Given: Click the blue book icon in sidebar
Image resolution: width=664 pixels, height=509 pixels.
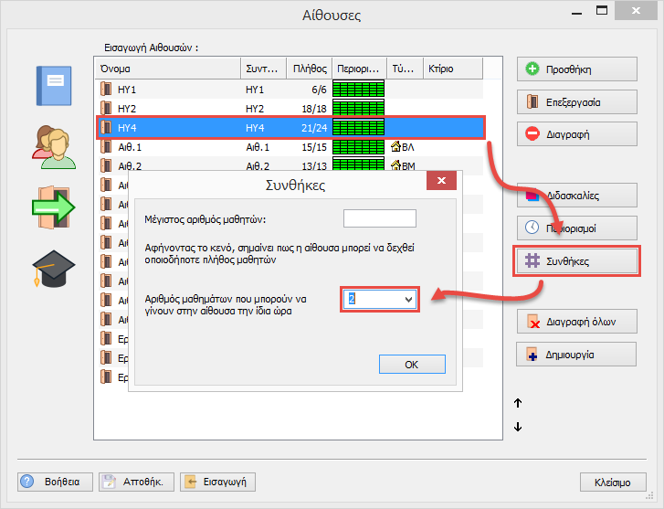Looking at the screenshot, I should (x=52, y=87).
